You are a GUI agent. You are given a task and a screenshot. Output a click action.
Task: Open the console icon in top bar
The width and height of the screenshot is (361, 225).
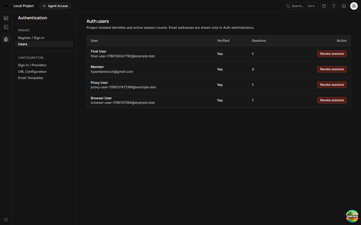(x=344, y=6)
